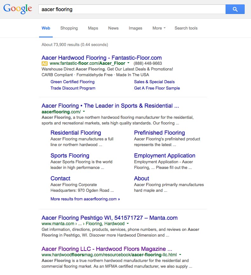Switch to the Maps tab
The width and height of the screenshot is (251, 275).
(x=93, y=28)
